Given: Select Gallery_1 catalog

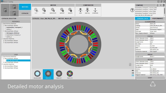Looking at the screenshot, I should coord(9,29).
